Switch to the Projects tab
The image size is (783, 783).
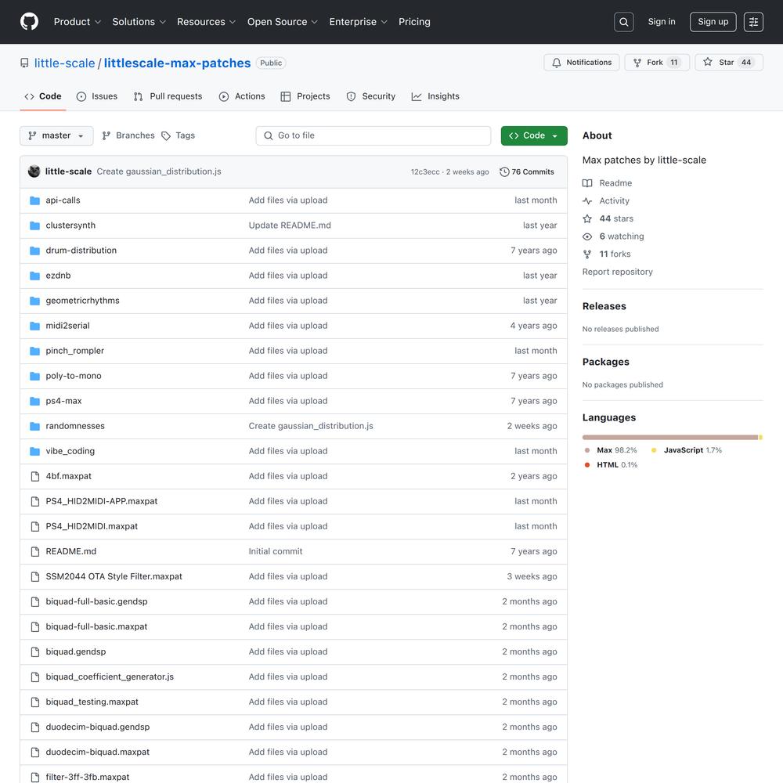305,96
